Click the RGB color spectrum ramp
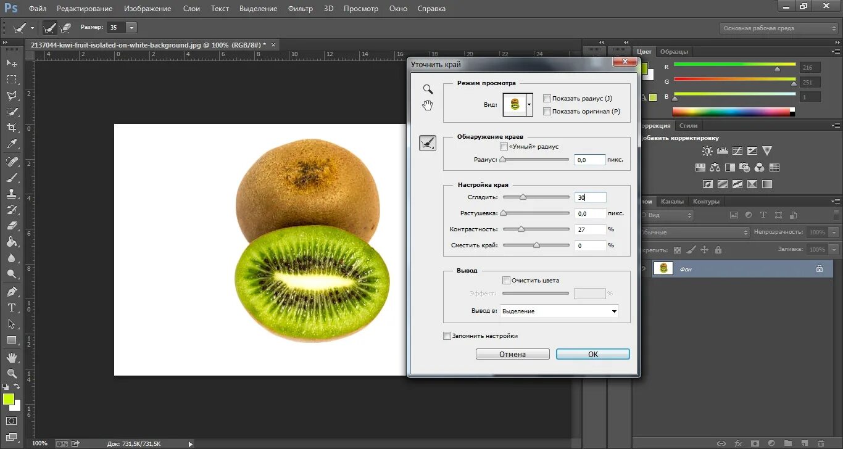 point(731,112)
